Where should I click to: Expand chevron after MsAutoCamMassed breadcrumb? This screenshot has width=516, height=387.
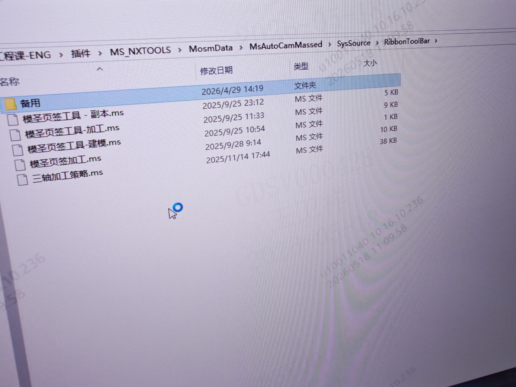330,44
